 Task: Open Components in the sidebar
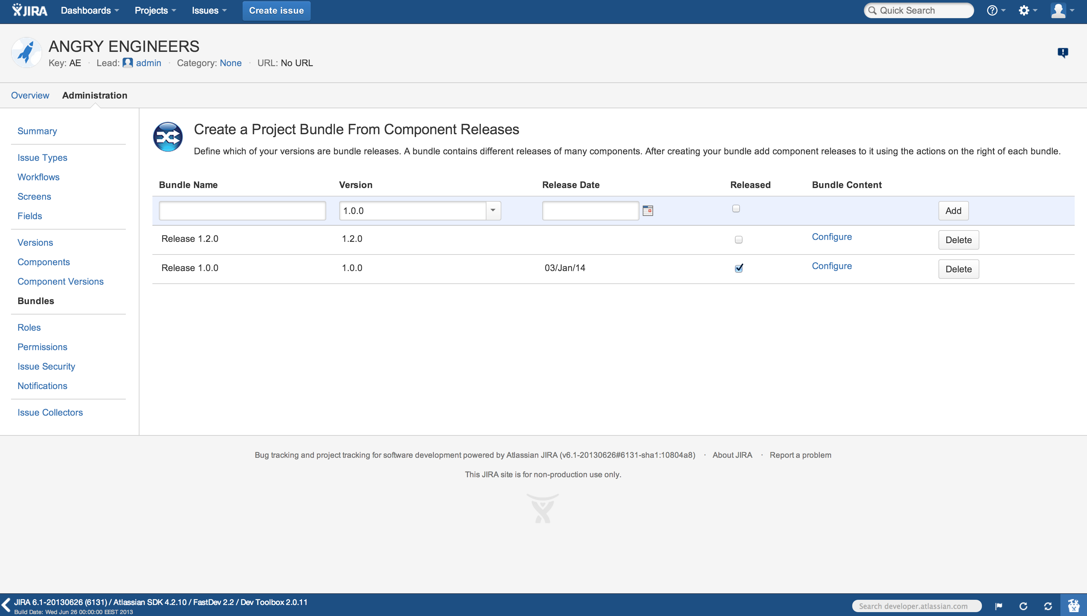(x=43, y=262)
